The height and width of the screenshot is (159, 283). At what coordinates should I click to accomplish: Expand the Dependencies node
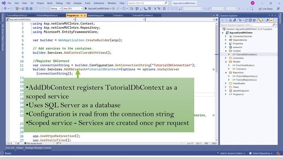tap(226, 40)
